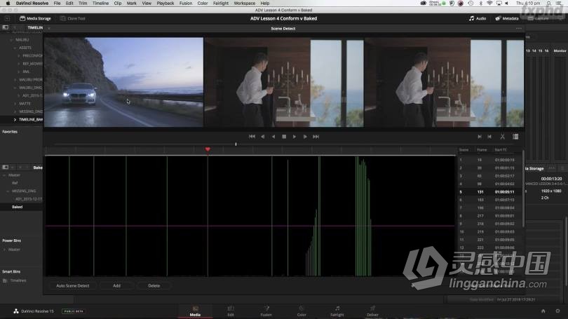Image resolution: width=568 pixels, height=319 pixels.
Task: Toggle the scene list view icon
Action: point(515,137)
